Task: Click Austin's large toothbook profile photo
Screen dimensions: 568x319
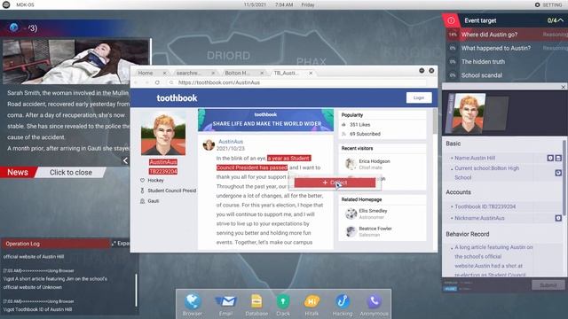Action: click(x=163, y=134)
